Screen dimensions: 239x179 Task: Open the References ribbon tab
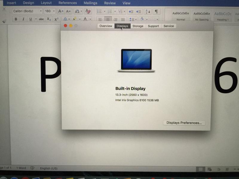(68, 3)
